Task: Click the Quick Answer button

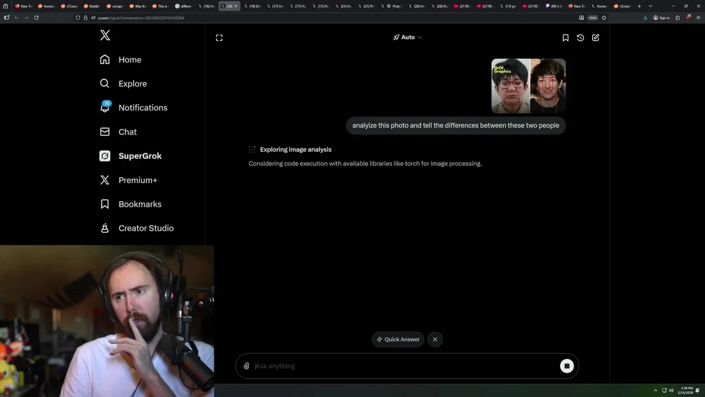Action: click(x=398, y=339)
